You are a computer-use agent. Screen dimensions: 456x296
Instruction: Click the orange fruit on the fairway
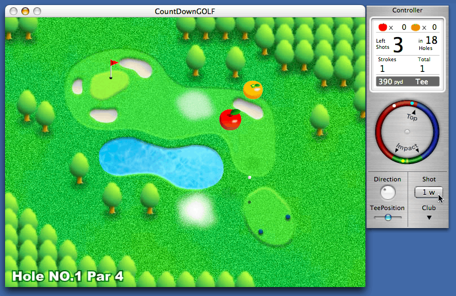[x=253, y=90]
